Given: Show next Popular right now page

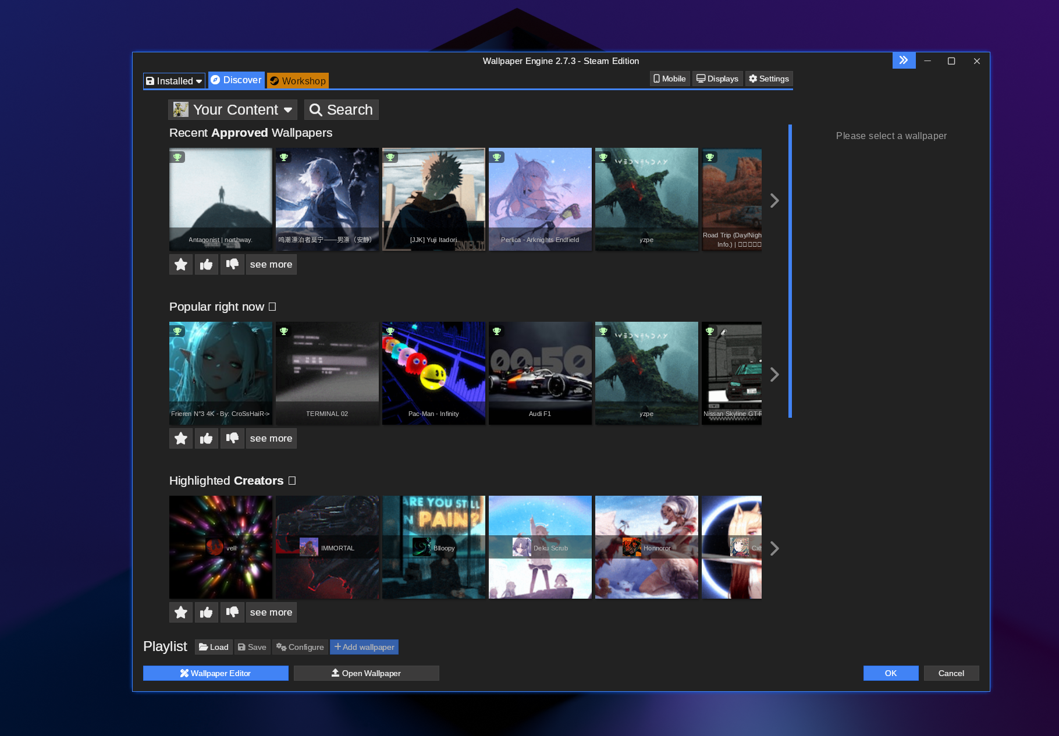Looking at the screenshot, I should tap(774, 375).
